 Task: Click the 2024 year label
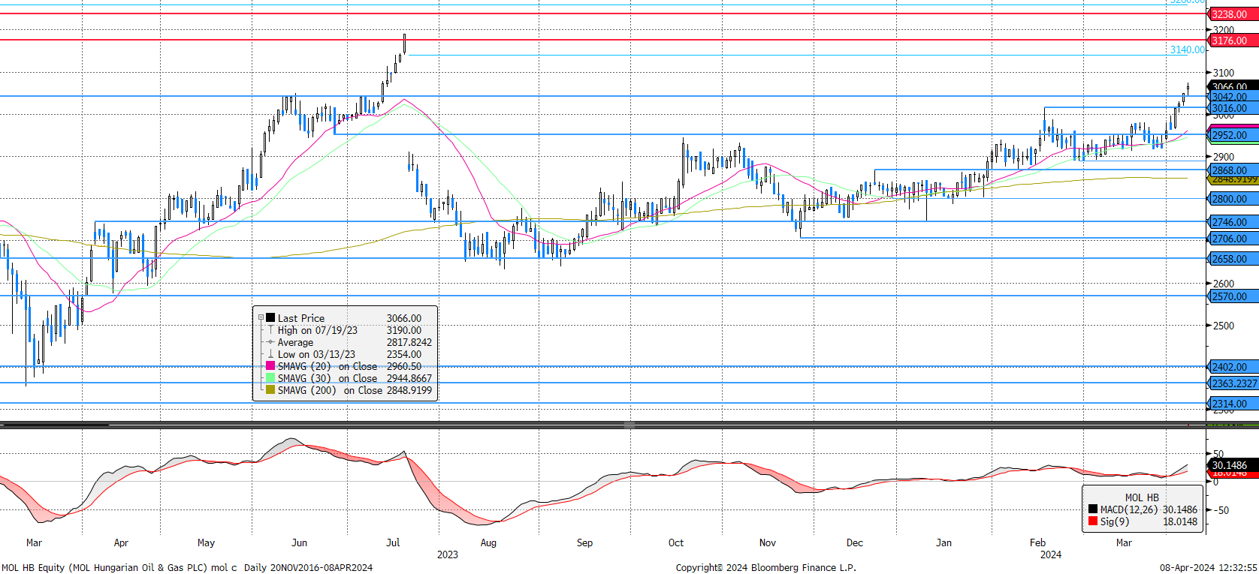tap(1051, 554)
